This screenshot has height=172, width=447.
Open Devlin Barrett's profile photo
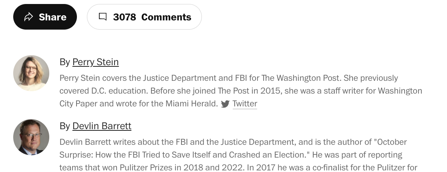click(31, 137)
